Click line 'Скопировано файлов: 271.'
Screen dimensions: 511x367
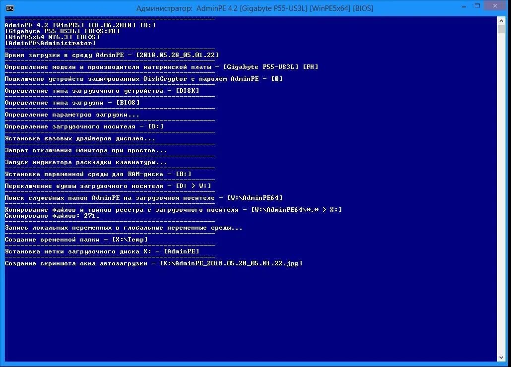pyautogui.click(x=52, y=216)
